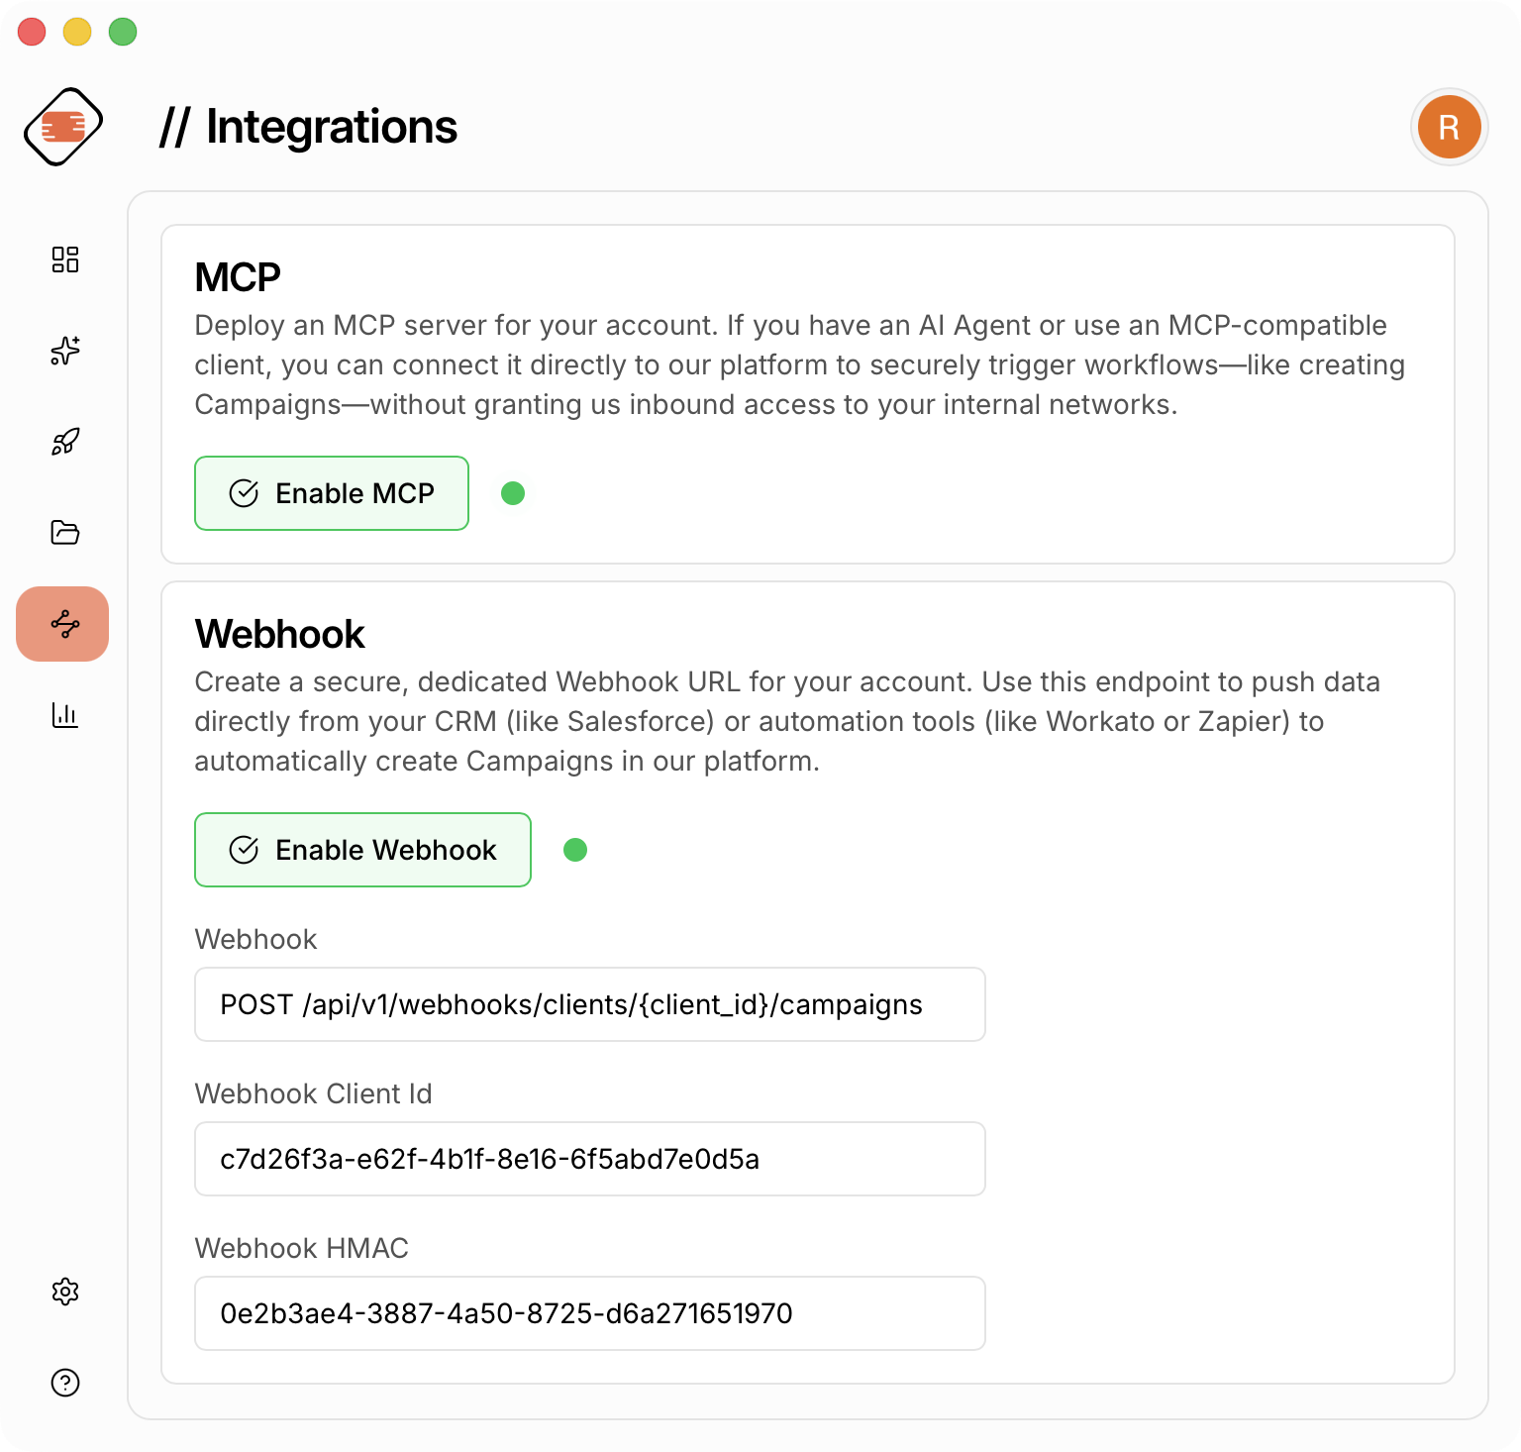
Task: Click the green status dot beside Enable Webhook
Action: click(575, 850)
